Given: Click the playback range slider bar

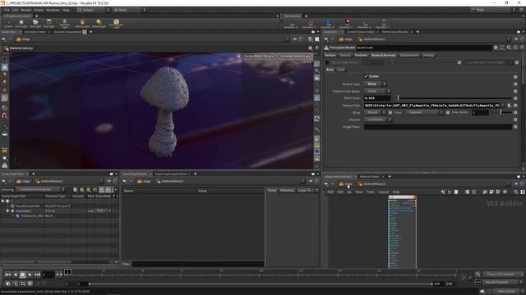Looking at the screenshot, I should (x=261, y=284).
